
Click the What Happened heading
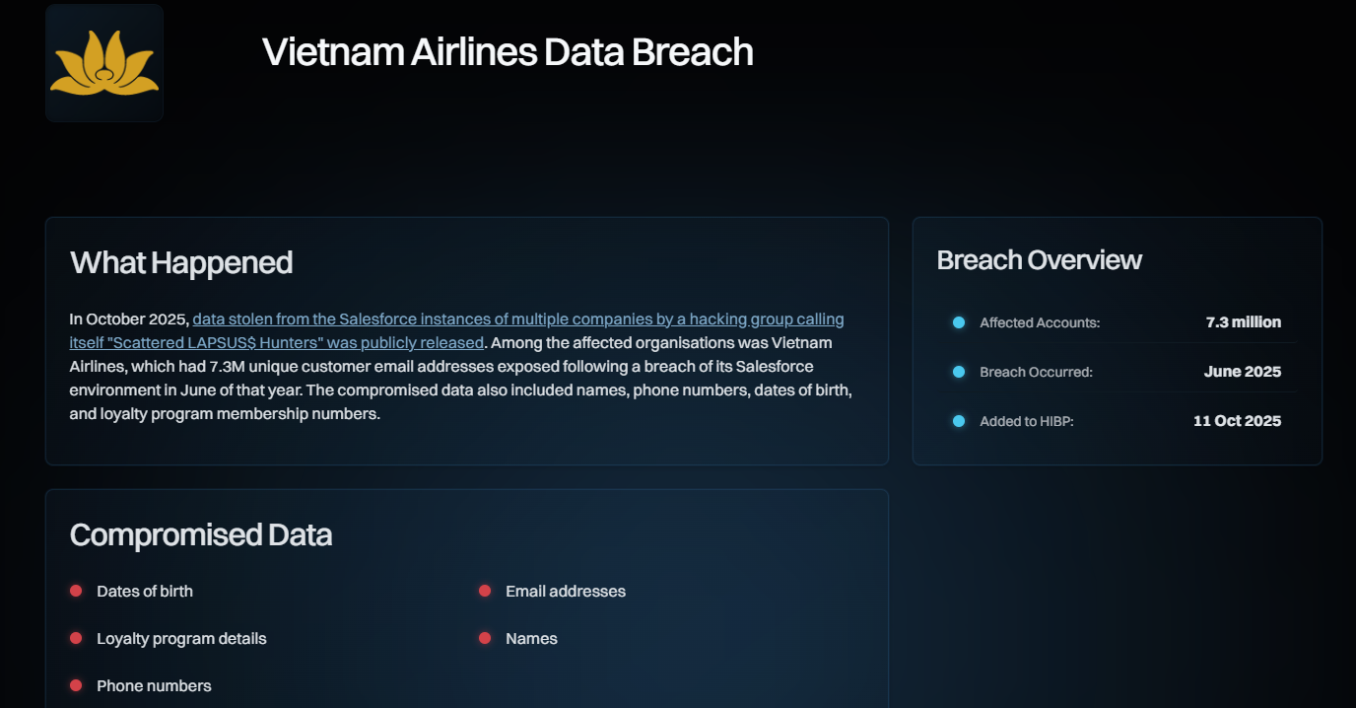coord(181,262)
